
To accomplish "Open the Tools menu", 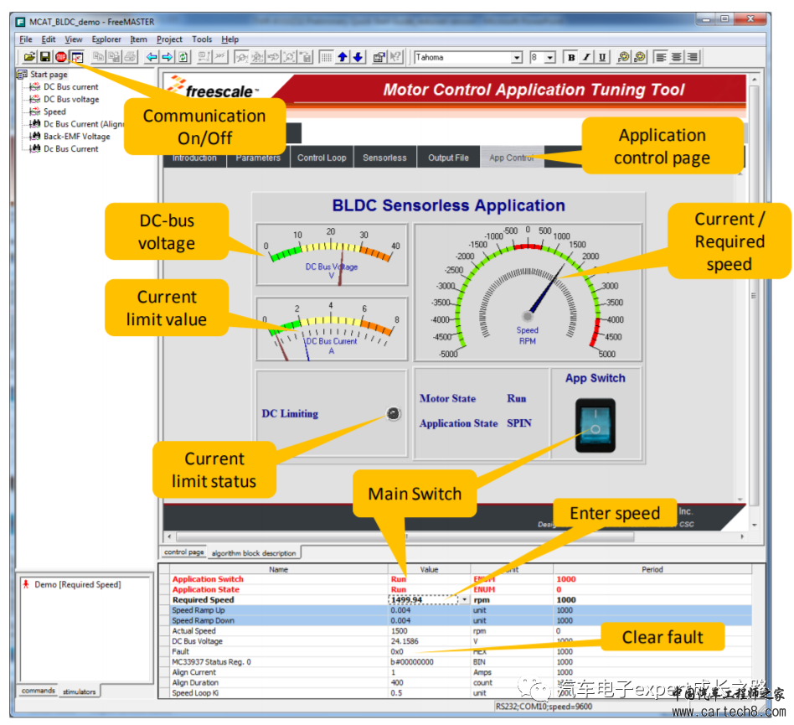I will coord(202,39).
